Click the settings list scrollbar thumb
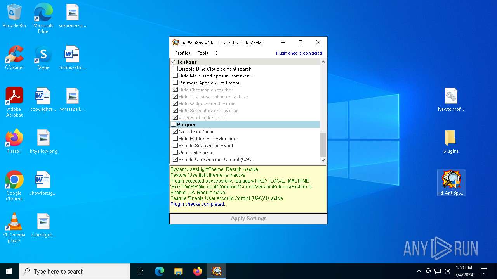Screen dimensions: 497x279 (323, 144)
